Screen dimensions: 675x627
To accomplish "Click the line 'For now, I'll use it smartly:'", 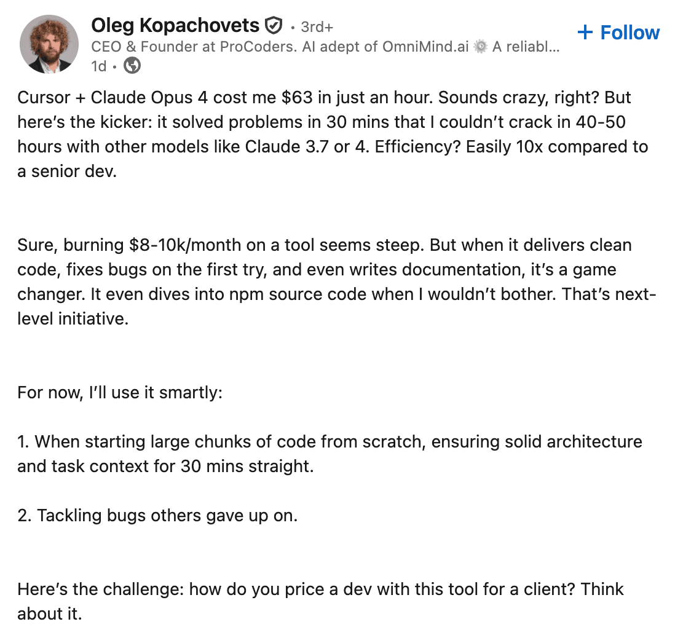I will [x=120, y=392].
